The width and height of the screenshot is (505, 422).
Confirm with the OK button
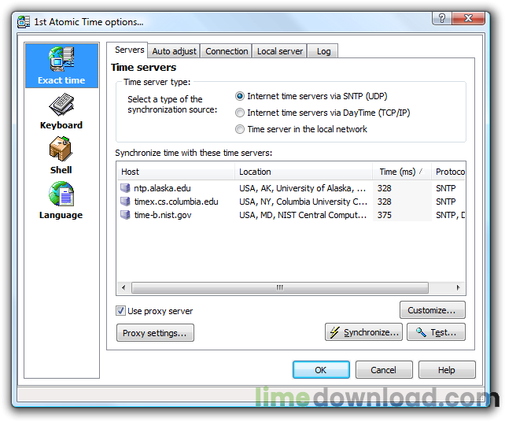[321, 370]
